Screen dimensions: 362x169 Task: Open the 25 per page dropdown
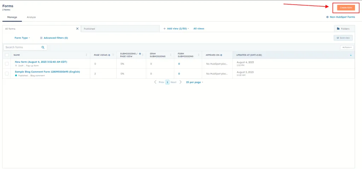pos(194,82)
